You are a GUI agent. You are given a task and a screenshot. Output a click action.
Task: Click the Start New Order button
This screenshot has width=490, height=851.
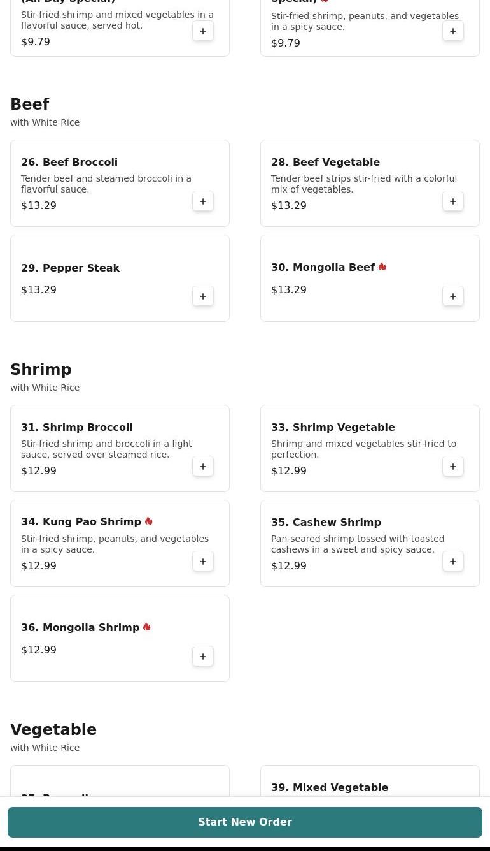245,822
